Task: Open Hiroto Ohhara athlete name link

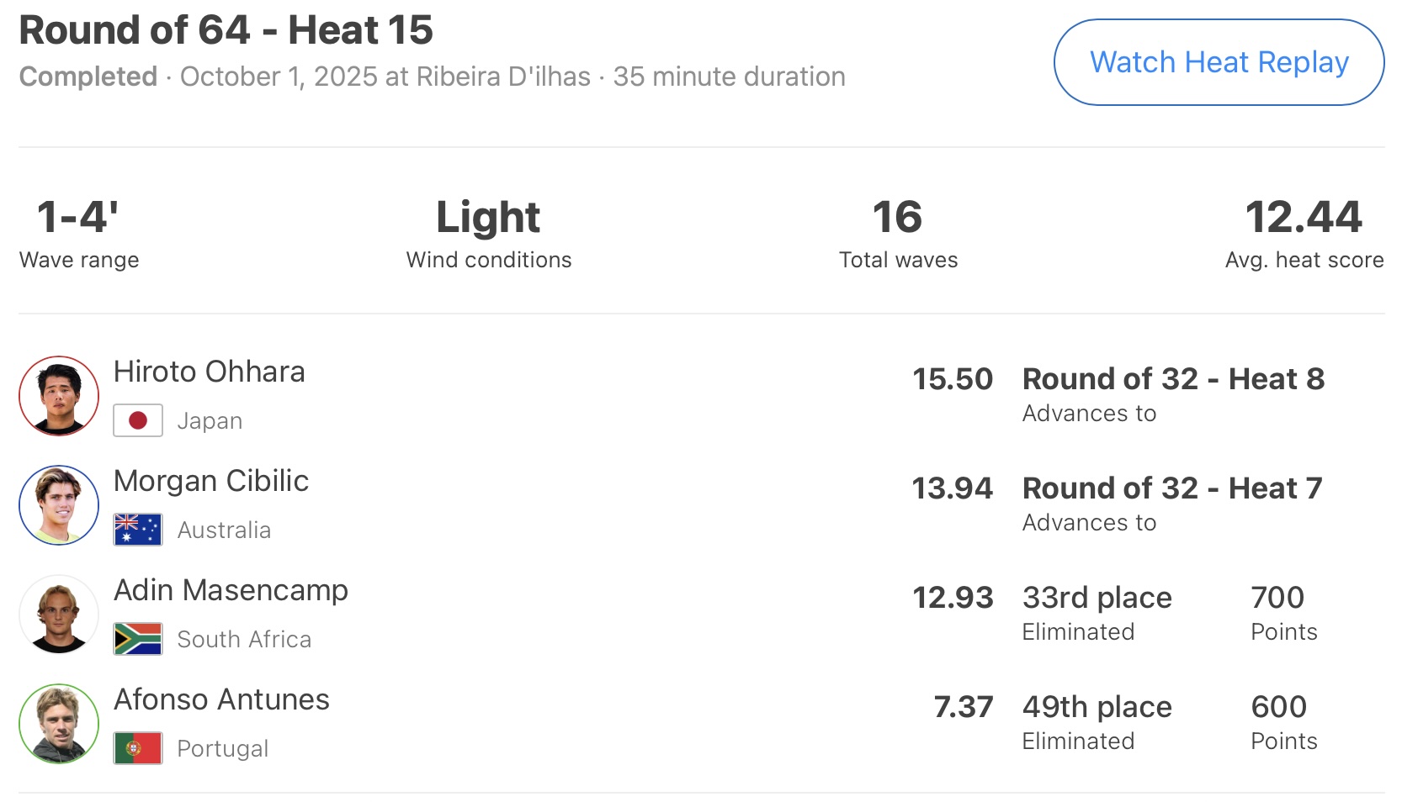Action: tap(209, 372)
